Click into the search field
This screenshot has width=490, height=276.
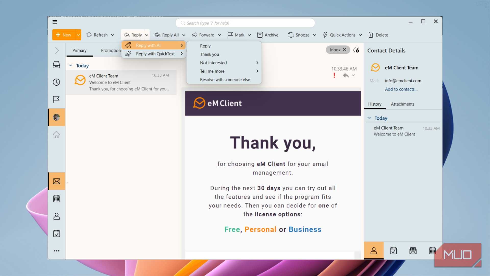(245, 23)
